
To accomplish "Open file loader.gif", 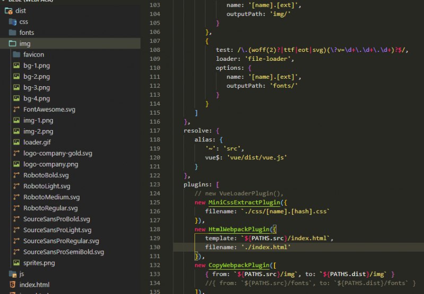I will [37, 142].
